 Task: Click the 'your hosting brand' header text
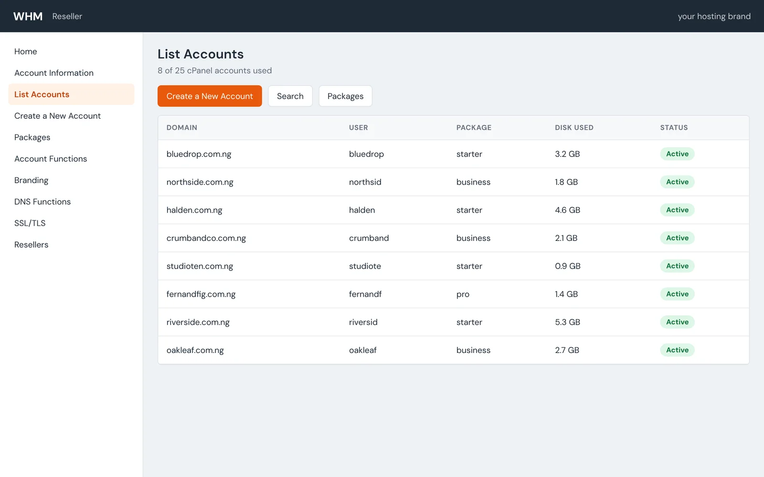714,17
